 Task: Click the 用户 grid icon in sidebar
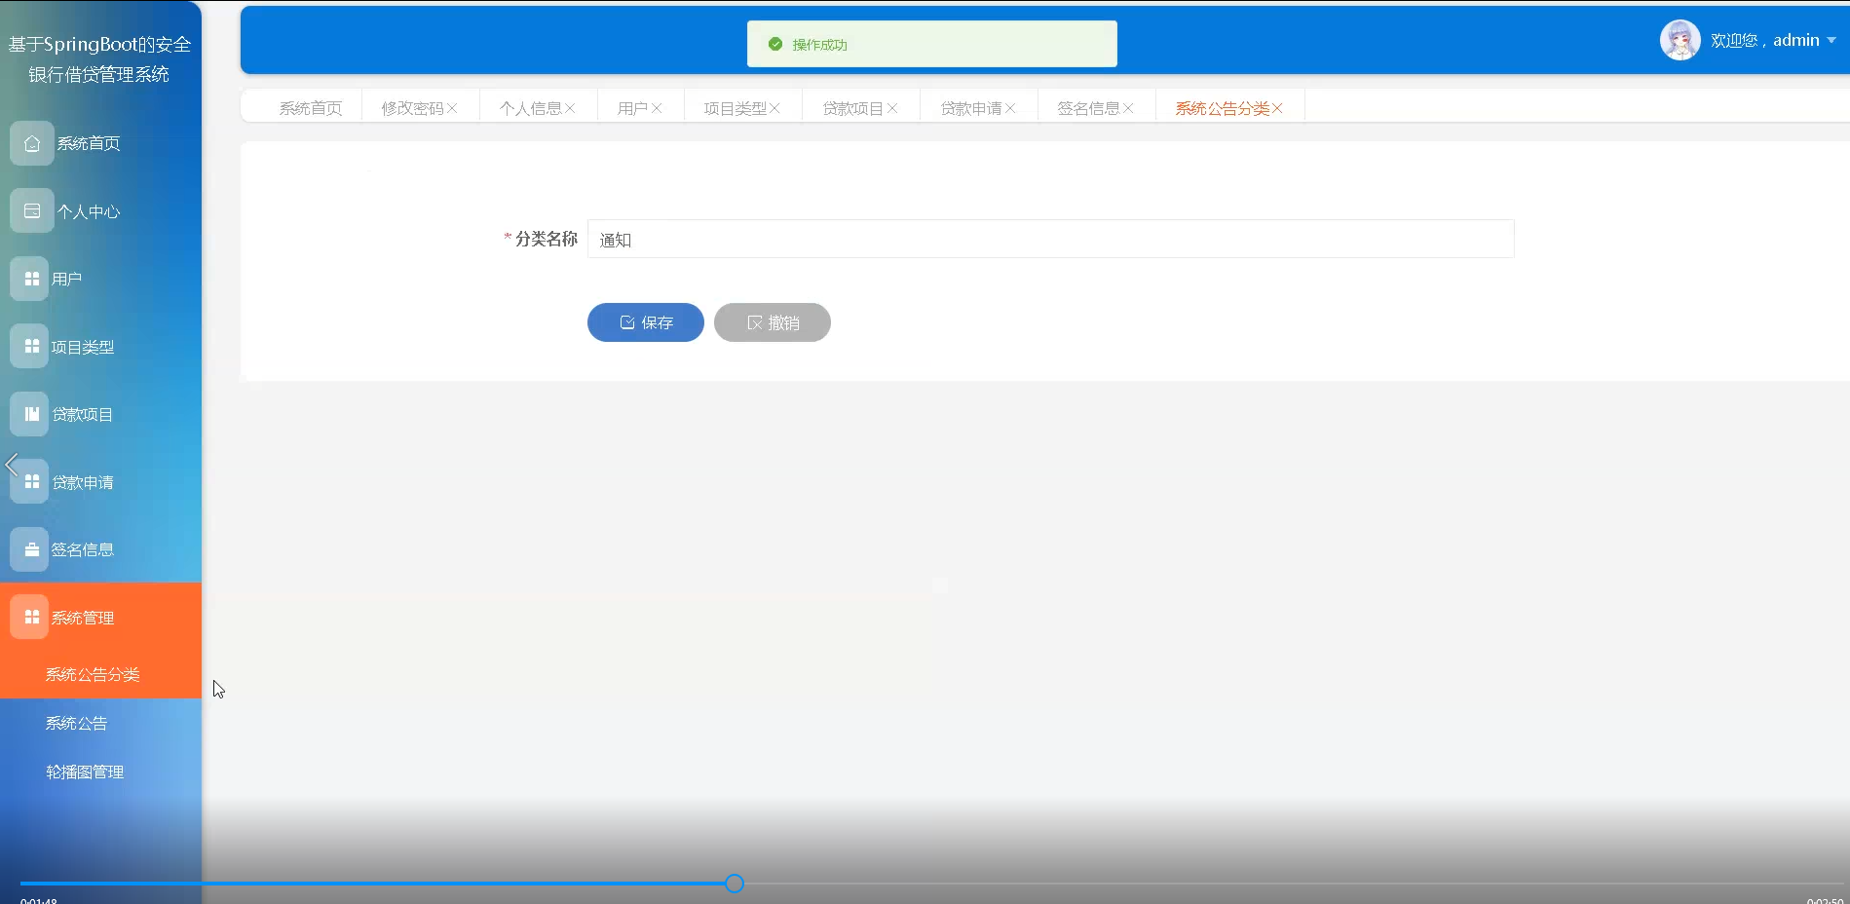point(31,278)
